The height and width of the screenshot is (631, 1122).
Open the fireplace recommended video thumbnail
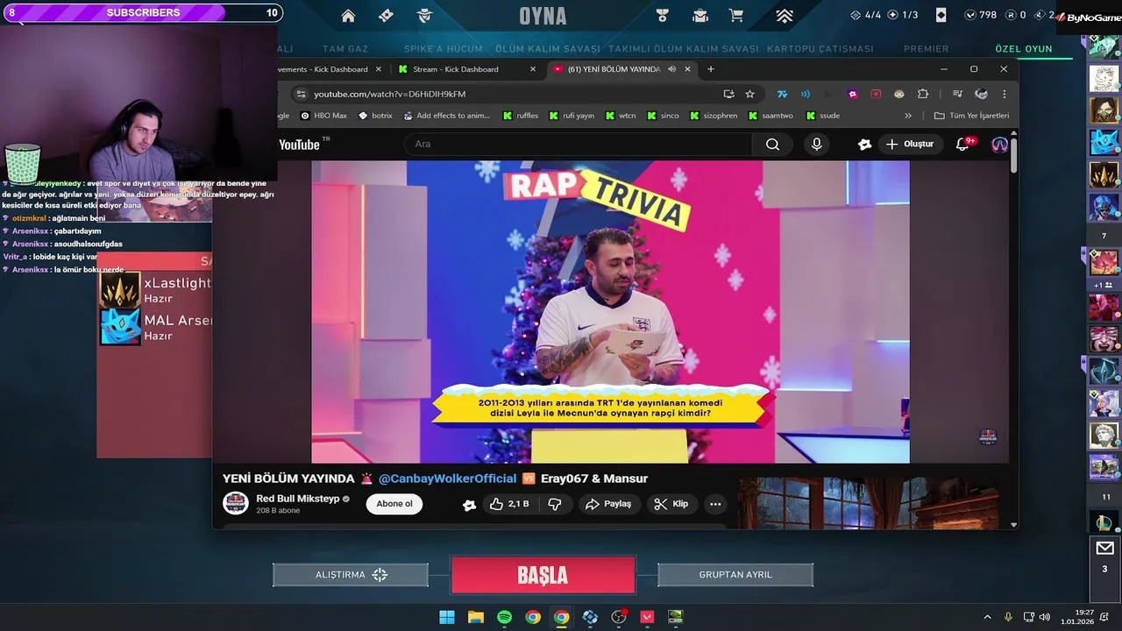868,503
